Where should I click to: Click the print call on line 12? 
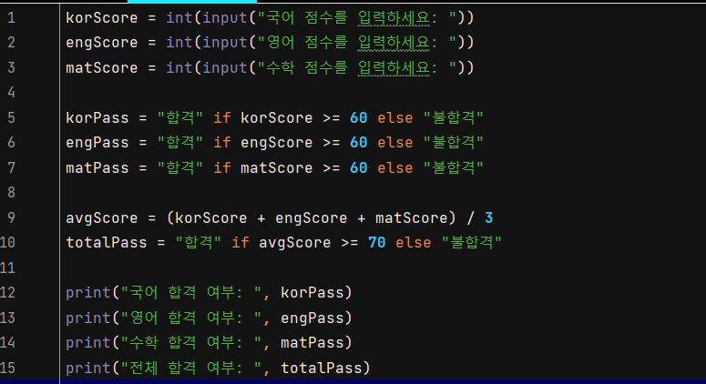point(88,293)
